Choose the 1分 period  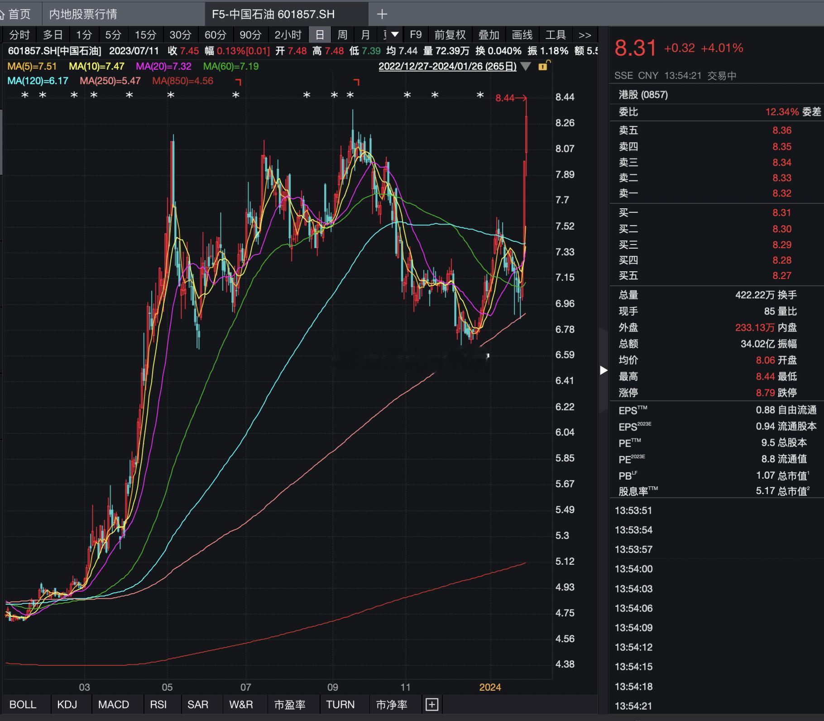[x=84, y=35]
